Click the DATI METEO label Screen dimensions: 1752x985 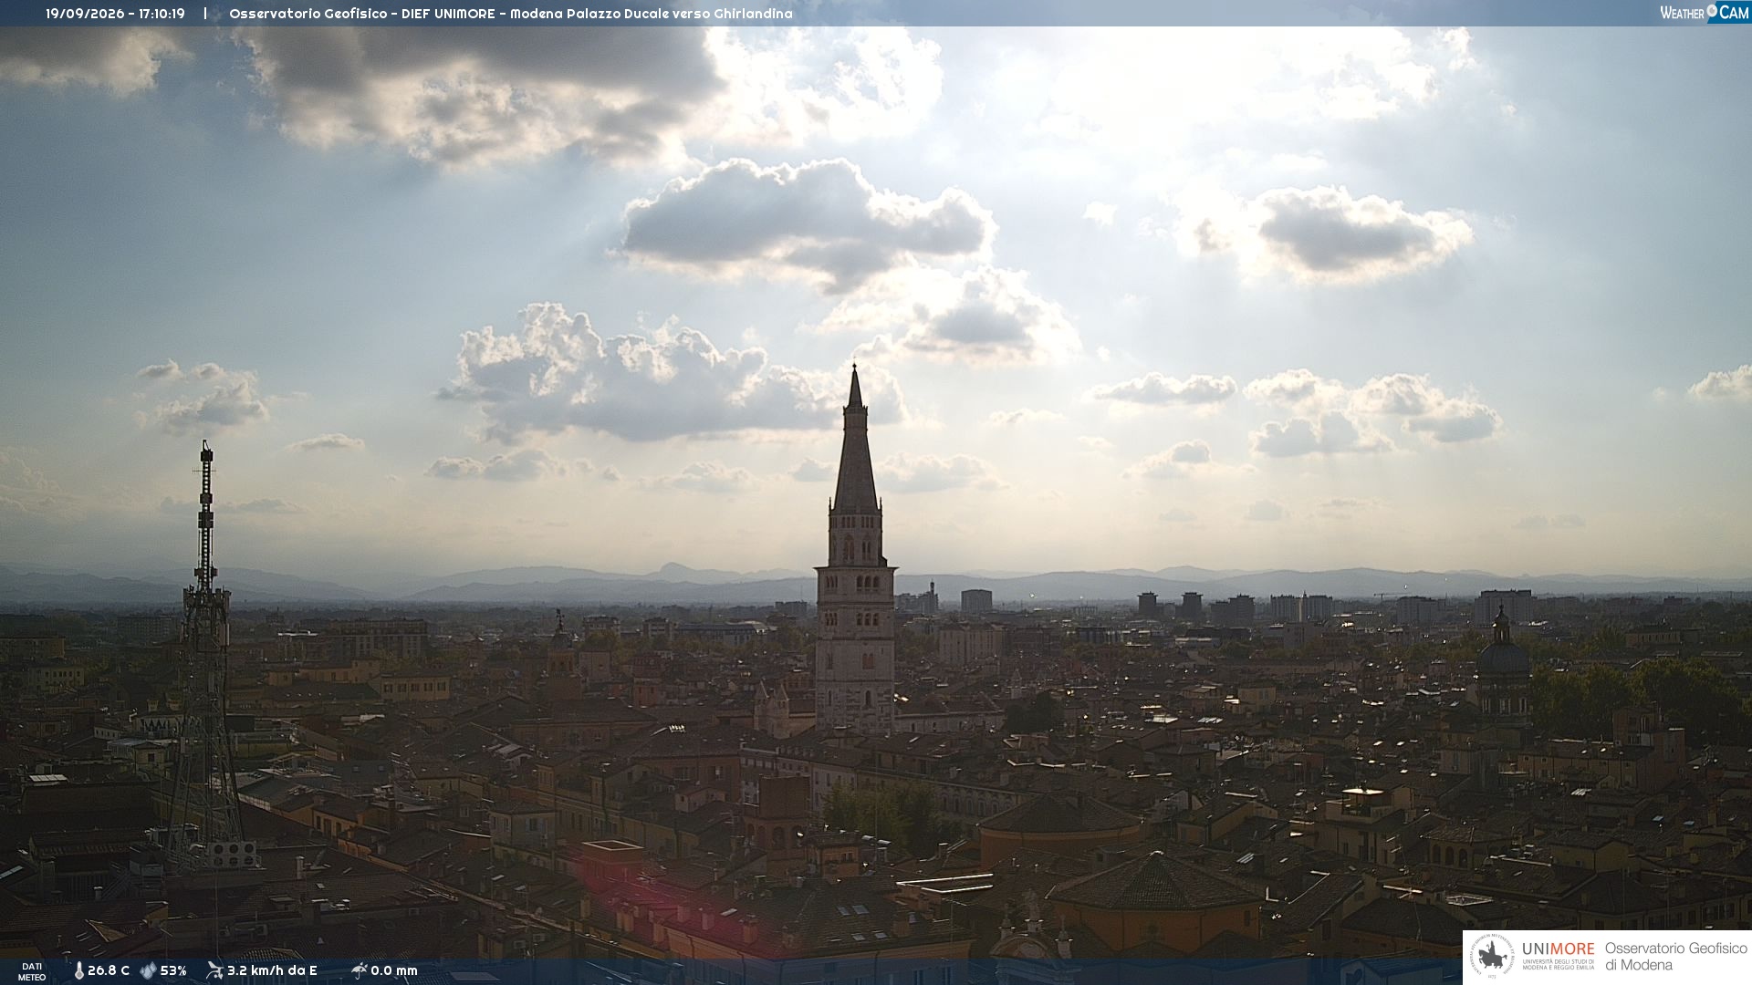32,971
